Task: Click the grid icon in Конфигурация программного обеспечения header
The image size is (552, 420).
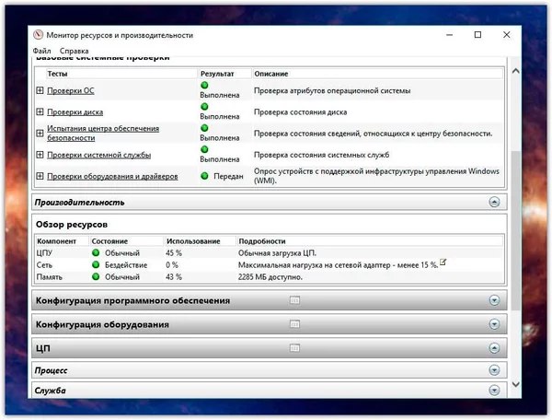Action: (x=294, y=300)
